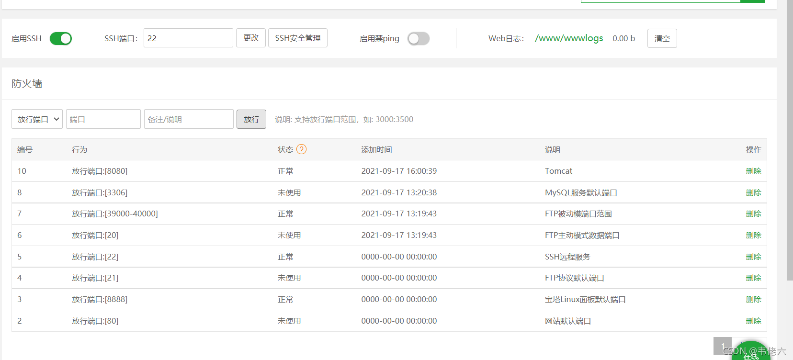This screenshot has height=360, width=793.
Task: Click the Tomcat description cell
Action: [x=558, y=171]
